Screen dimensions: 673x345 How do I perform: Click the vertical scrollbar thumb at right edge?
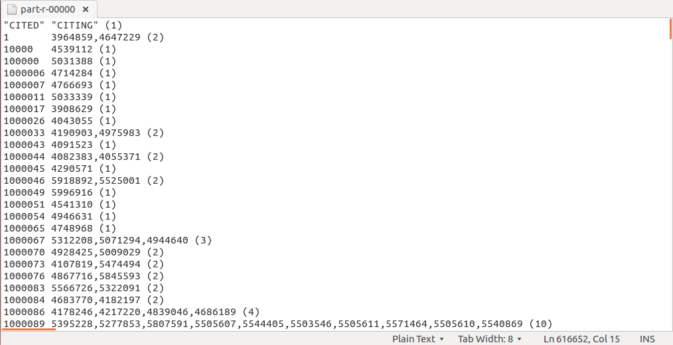(x=670, y=31)
